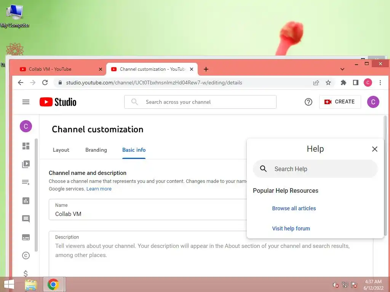The width and height of the screenshot is (390, 292).
Task: Click the taskbar clock showing 4:37 AM
Action: (x=373, y=285)
